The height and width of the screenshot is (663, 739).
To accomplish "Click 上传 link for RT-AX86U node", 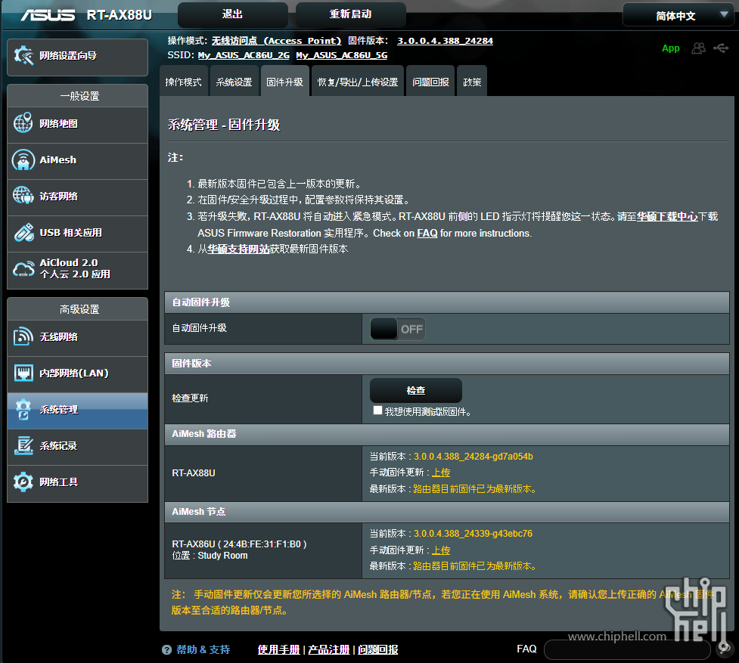I will click(x=441, y=550).
